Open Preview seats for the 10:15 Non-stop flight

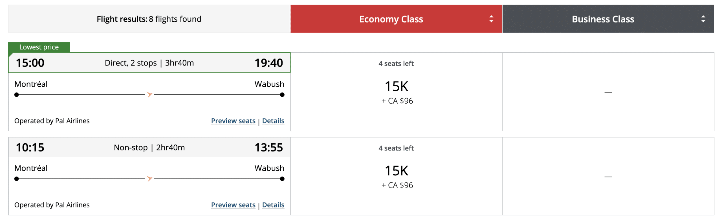point(233,205)
